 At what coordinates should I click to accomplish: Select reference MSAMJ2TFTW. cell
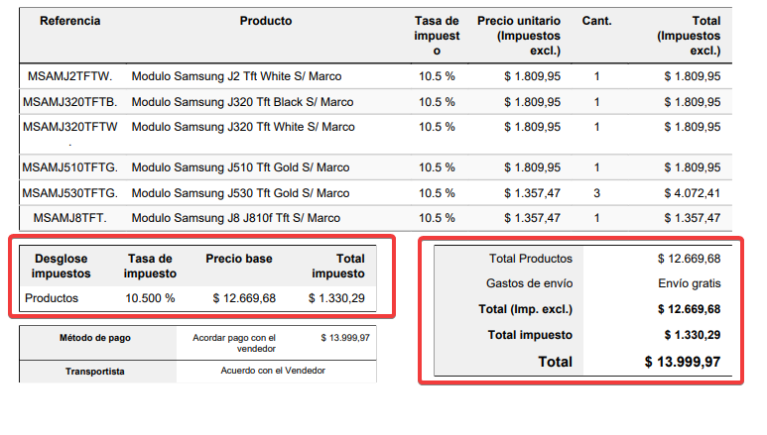[69, 76]
